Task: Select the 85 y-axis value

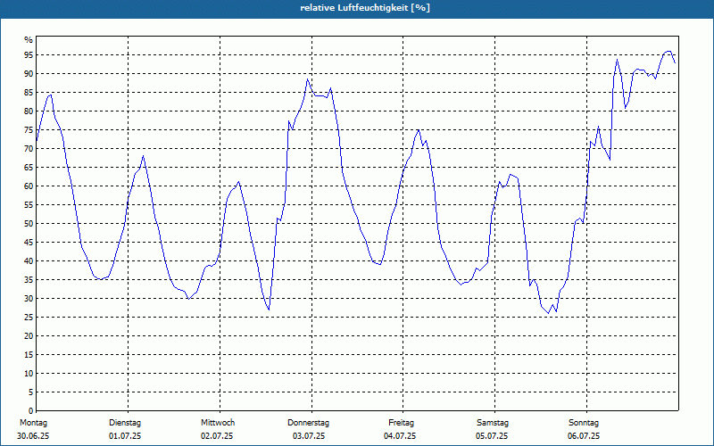Action: pyautogui.click(x=29, y=93)
